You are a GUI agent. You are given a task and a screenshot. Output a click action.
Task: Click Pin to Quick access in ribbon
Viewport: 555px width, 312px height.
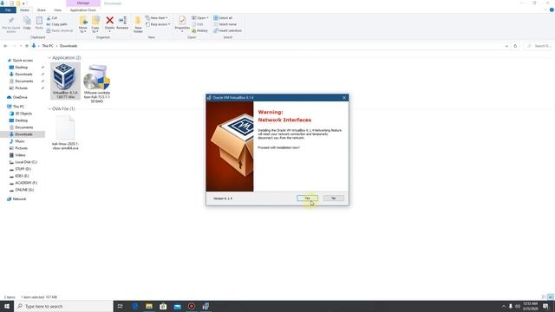[11, 24]
